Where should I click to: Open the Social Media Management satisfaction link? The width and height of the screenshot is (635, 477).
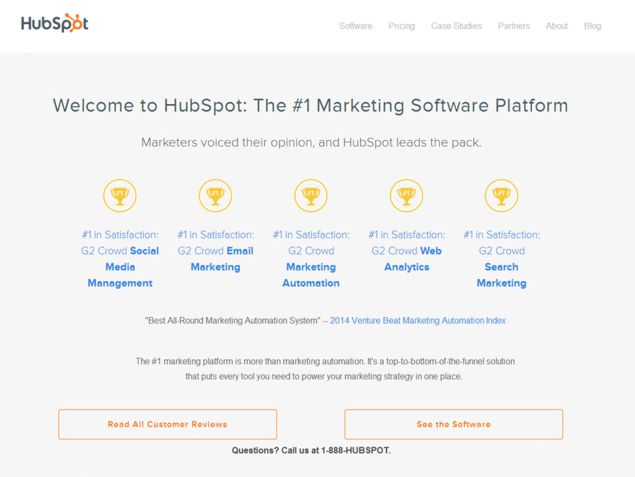[x=120, y=259]
